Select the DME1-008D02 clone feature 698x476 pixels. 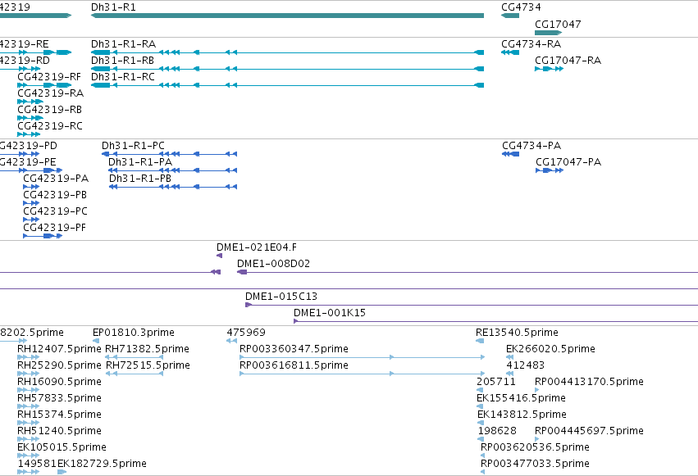tap(468, 272)
